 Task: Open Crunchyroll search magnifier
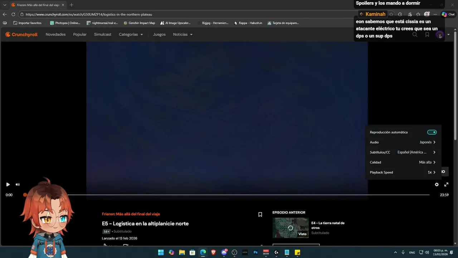click(x=415, y=35)
